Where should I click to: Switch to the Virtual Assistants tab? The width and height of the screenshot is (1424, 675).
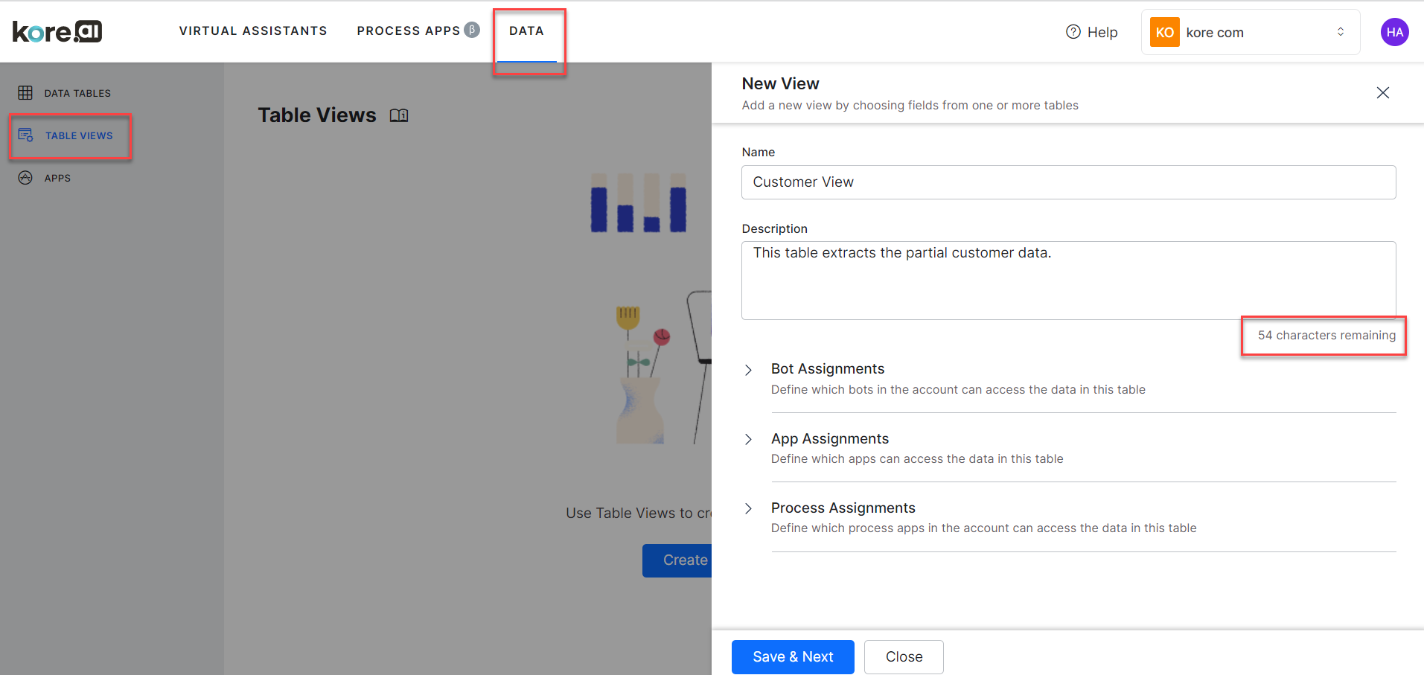click(x=252, y=31)
